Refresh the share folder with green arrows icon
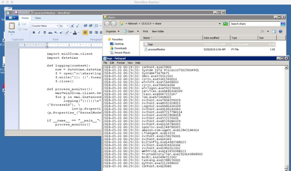The image size is (291, 171). [x=225, y=24]
